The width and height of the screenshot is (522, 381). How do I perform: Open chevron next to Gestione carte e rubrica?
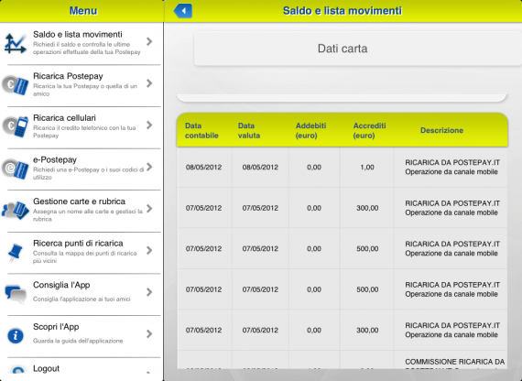tap(149, 209)
